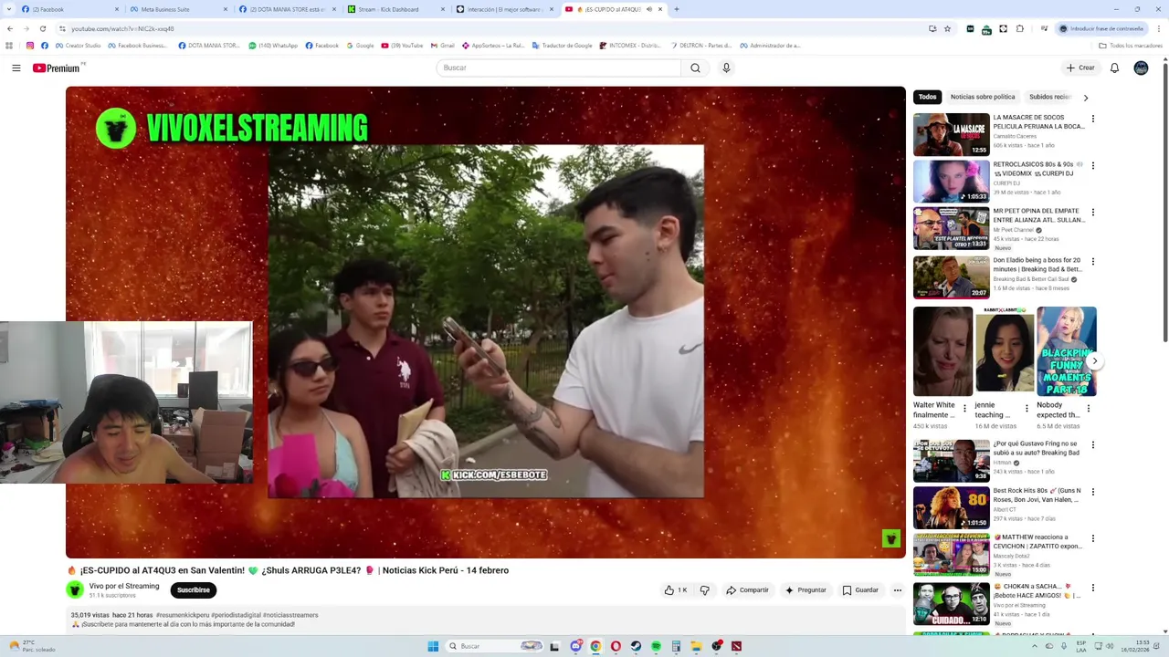
Task: Open Creator Studio bookmark
Action: tap(79, 46)
